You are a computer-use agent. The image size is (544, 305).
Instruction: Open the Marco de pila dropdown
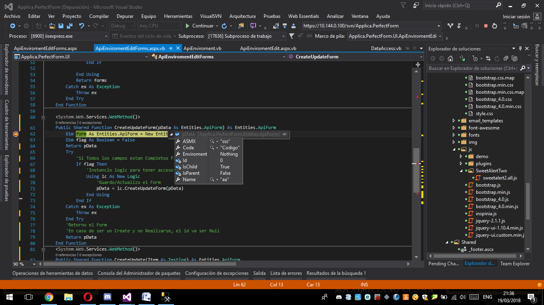[440, 36]
